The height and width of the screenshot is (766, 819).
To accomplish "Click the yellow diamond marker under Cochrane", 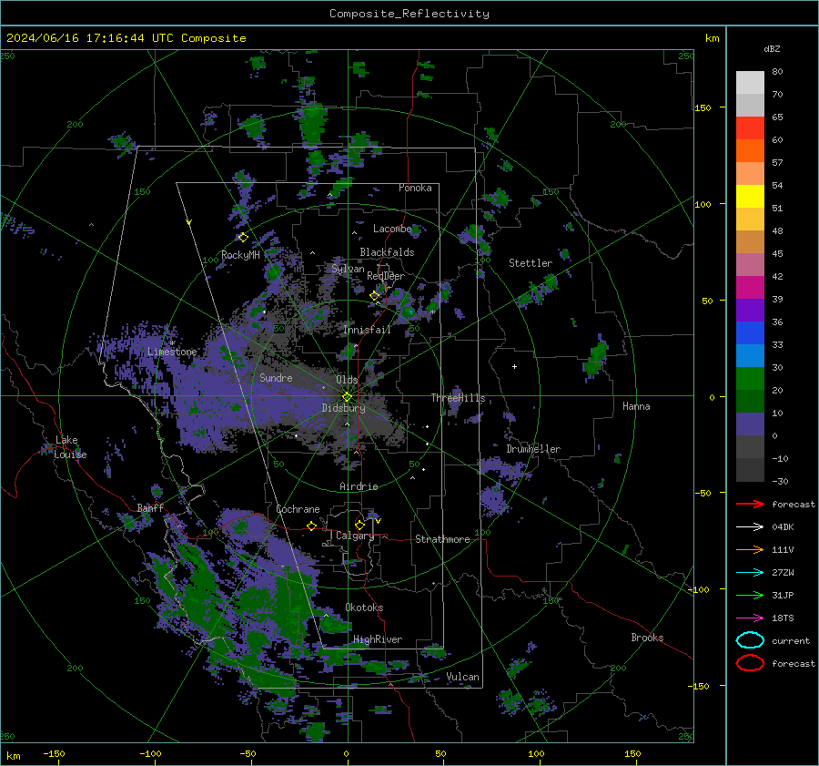I will [312, 526].
